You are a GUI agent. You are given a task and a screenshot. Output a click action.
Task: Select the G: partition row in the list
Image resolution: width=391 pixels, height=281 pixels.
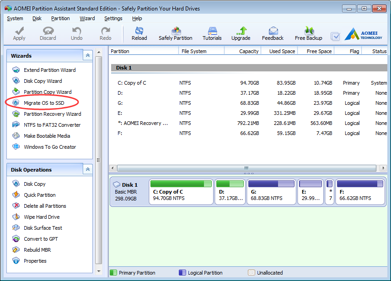coord(249,103)
